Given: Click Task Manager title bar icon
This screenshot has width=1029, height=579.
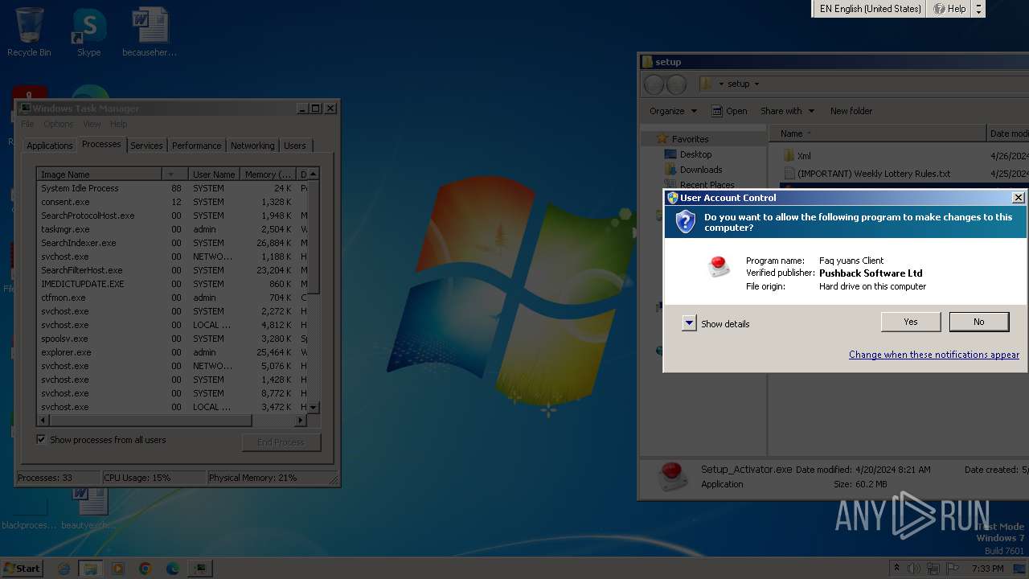Looking at the screenshot, I should (25, 109).
